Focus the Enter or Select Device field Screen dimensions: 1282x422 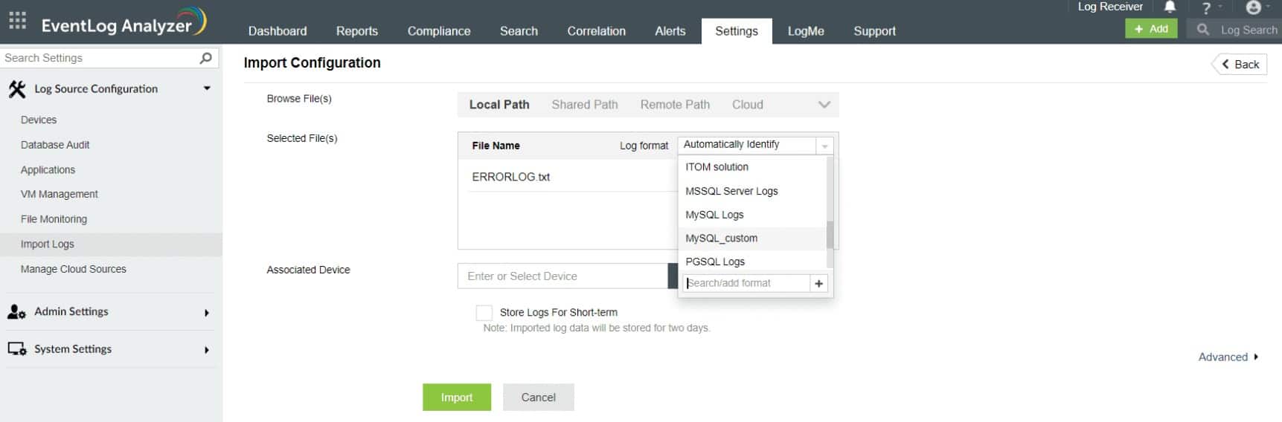tap(563, 276)
